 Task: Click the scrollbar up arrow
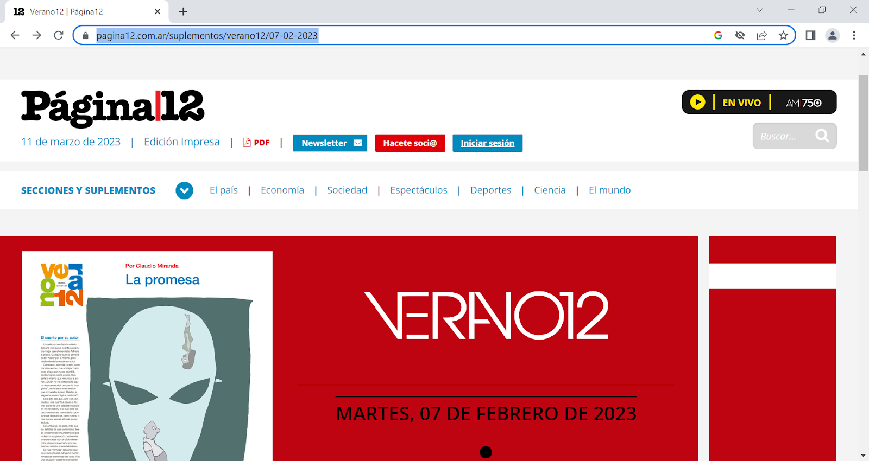[x=863, y=54]
